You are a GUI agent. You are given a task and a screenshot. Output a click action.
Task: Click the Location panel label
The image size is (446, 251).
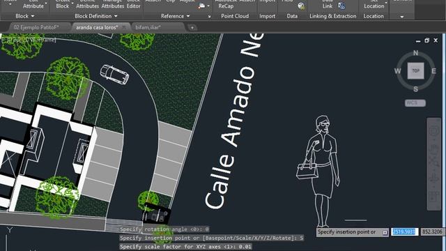pos(374,16)
